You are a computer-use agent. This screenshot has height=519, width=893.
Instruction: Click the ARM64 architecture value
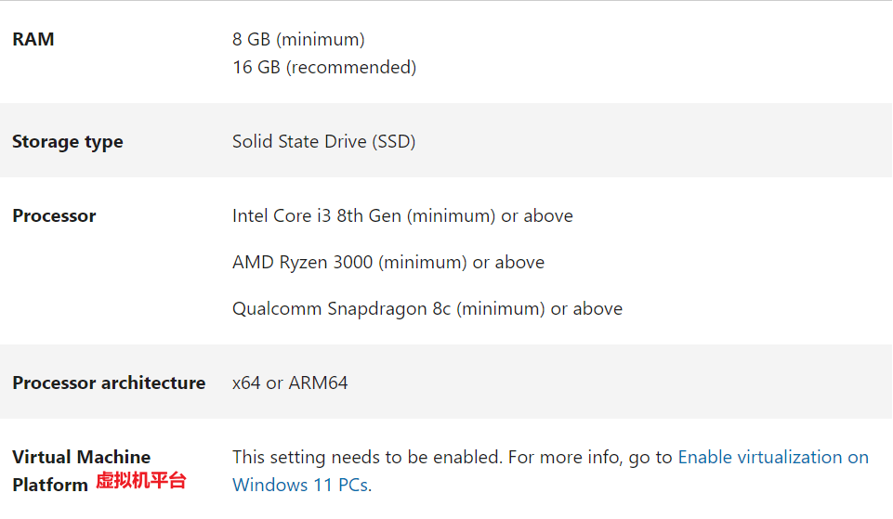coord(318,383)
